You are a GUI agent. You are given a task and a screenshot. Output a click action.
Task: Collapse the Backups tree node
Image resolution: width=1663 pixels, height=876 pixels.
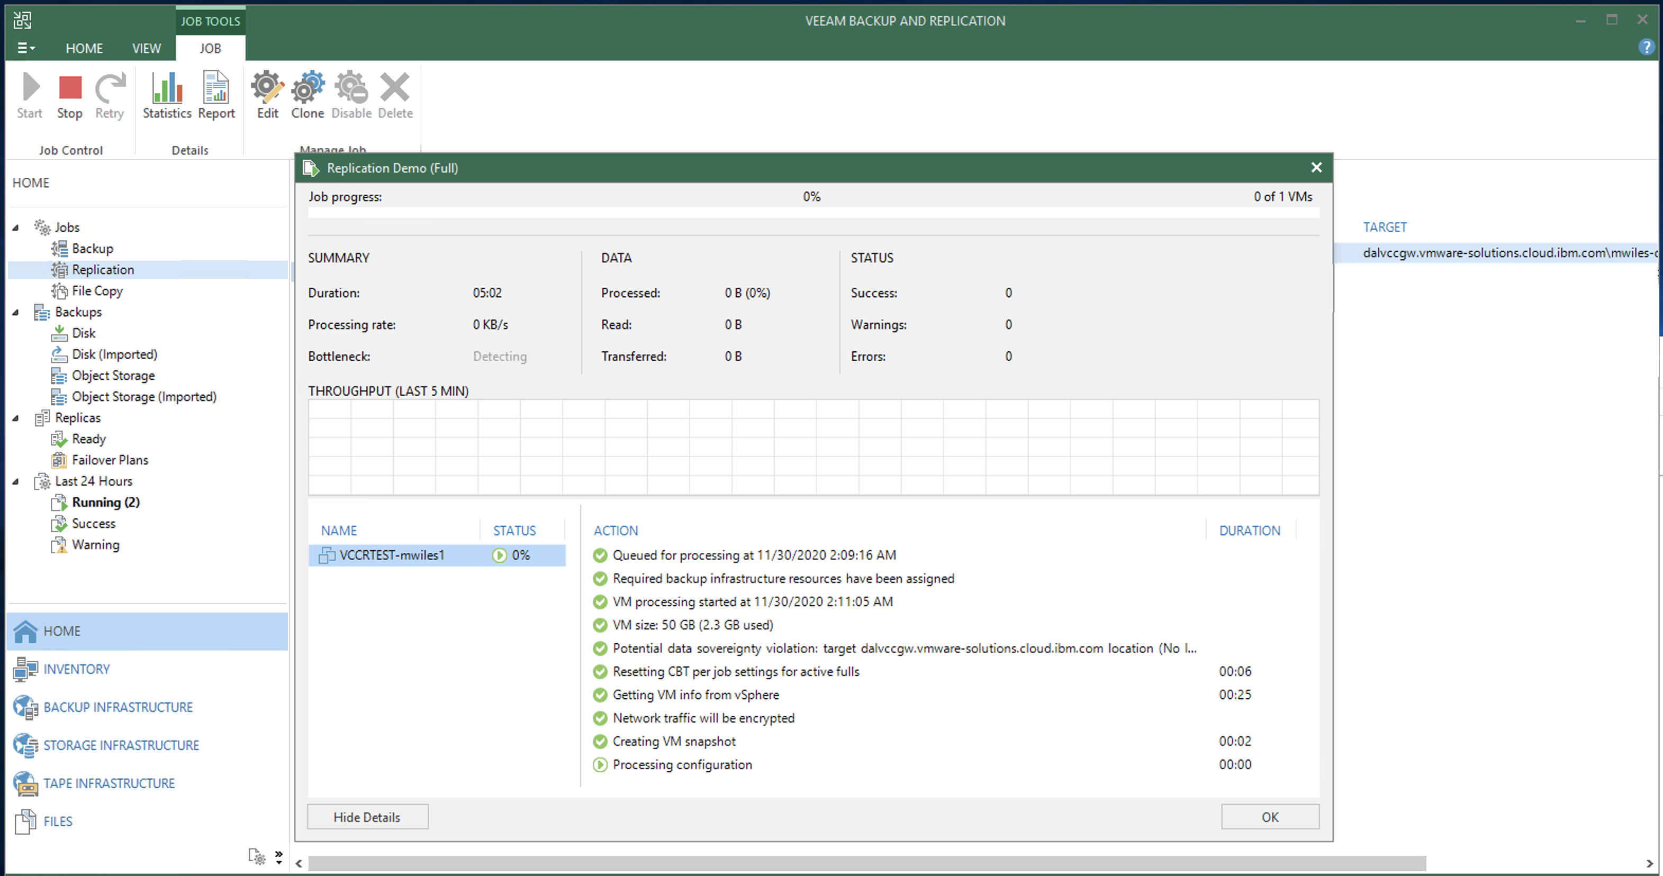pyautogui.click(x=16, y=312)
